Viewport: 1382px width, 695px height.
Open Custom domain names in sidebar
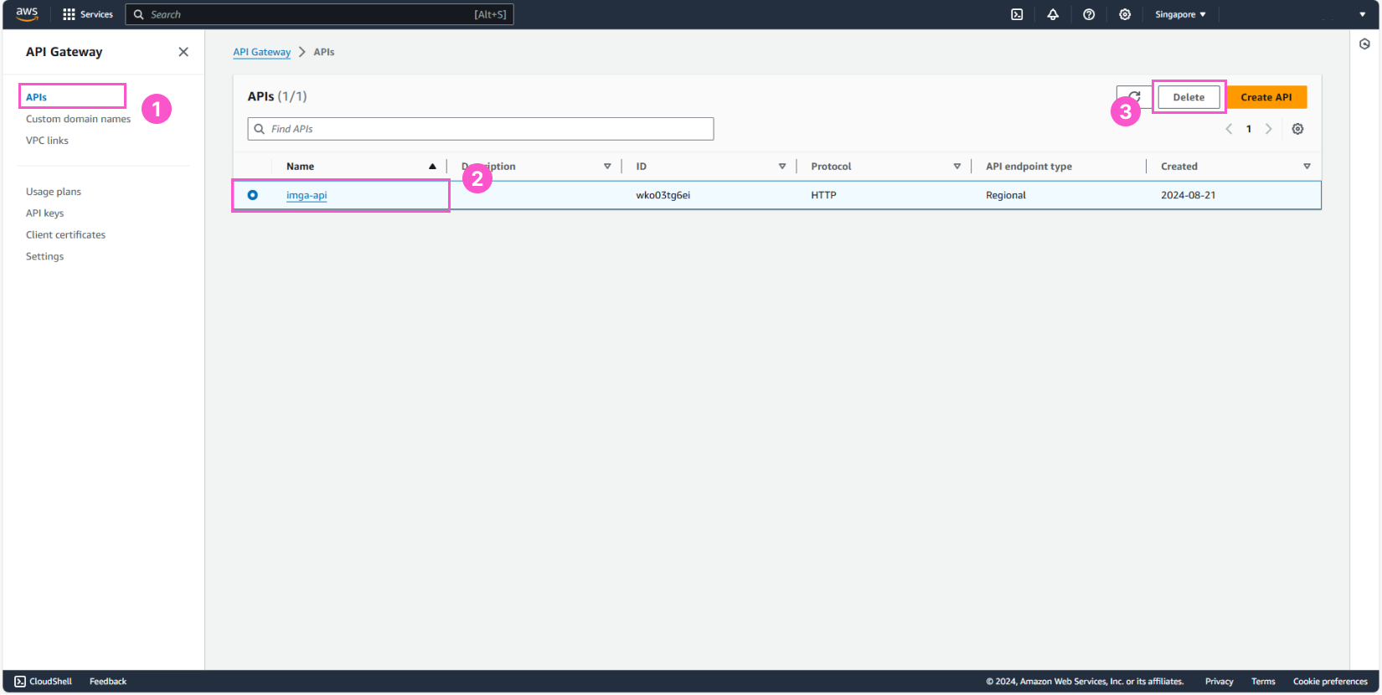78,119
